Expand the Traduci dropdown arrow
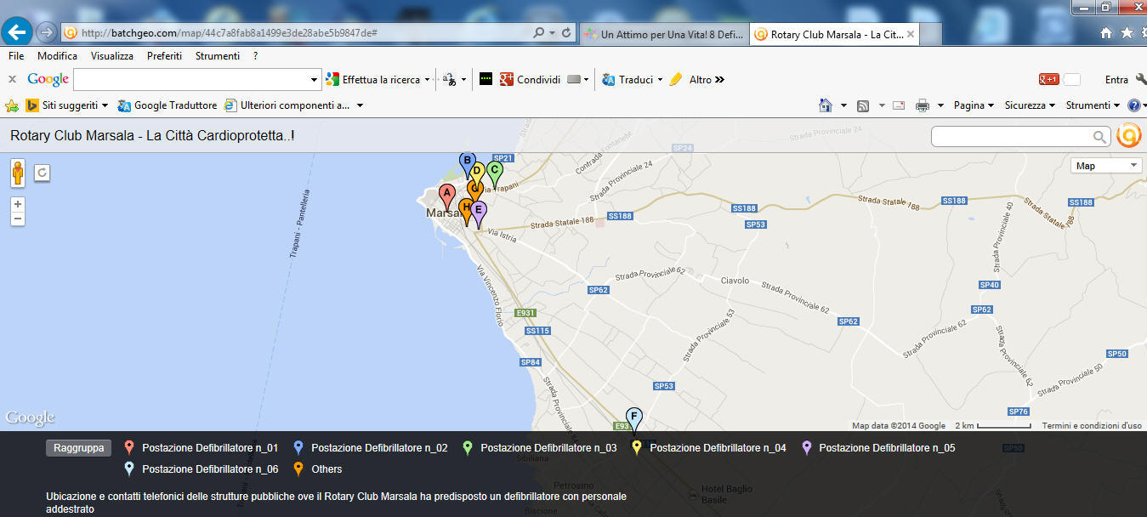1147x517 pixels. click(x=660, y=80)
